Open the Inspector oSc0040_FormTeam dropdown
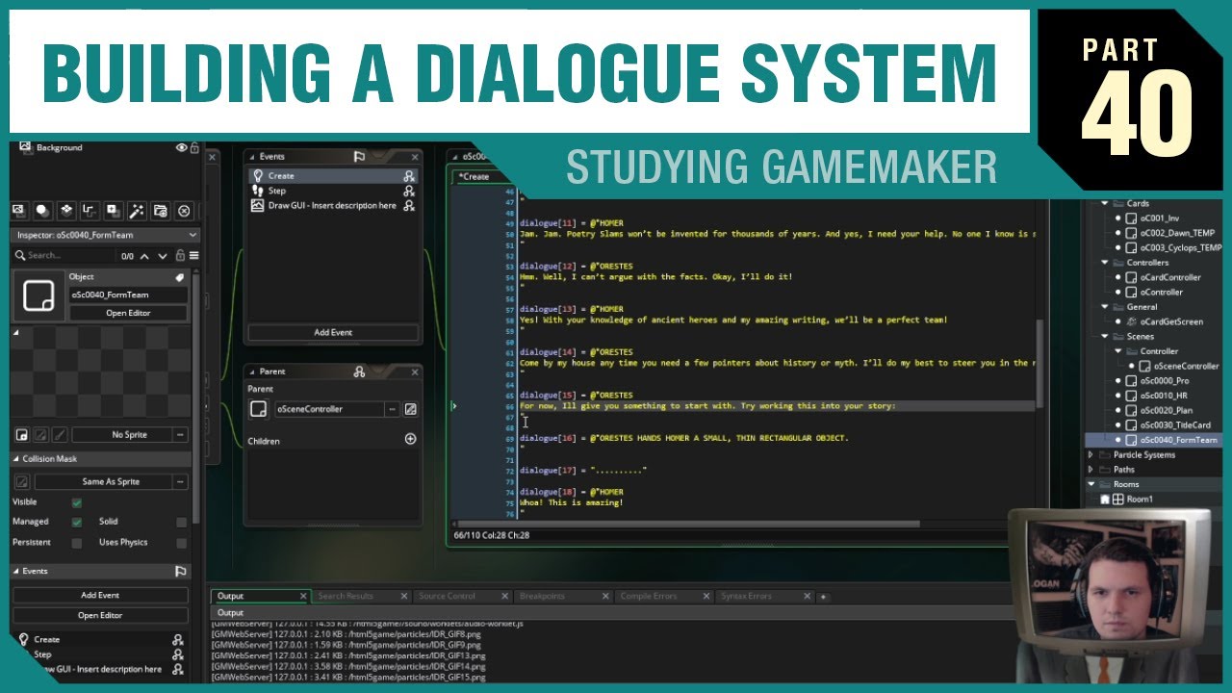Screen dimensions: 1232x693 [x=105, y=235]
